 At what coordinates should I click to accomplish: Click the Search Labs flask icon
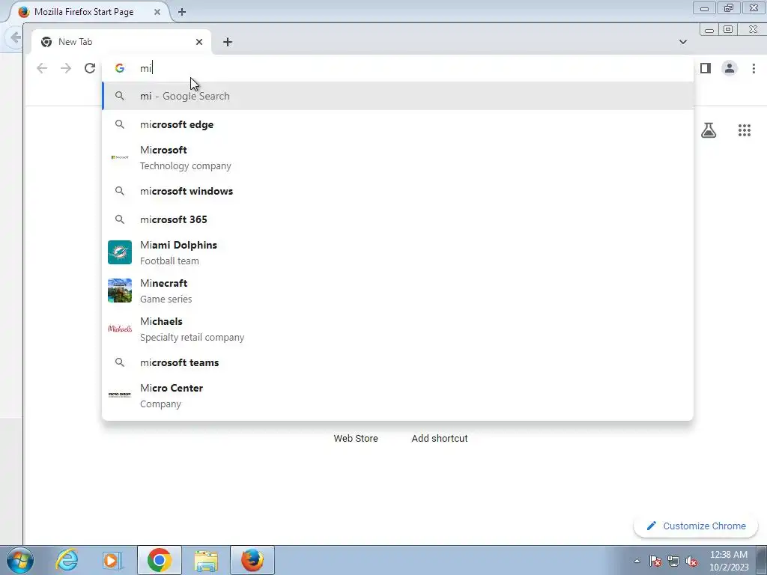pyautogui.click(x=709, y=130)
